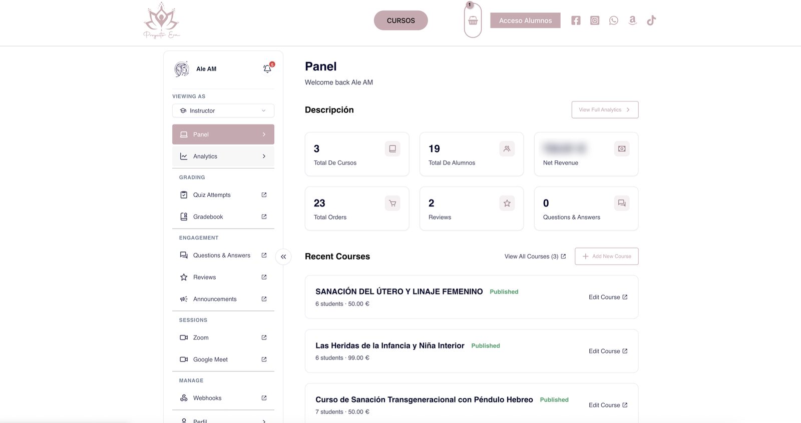This screenshot has width=801, height=423.
Task: Open the TikTok social icon
Action: (x=651, y=20)
